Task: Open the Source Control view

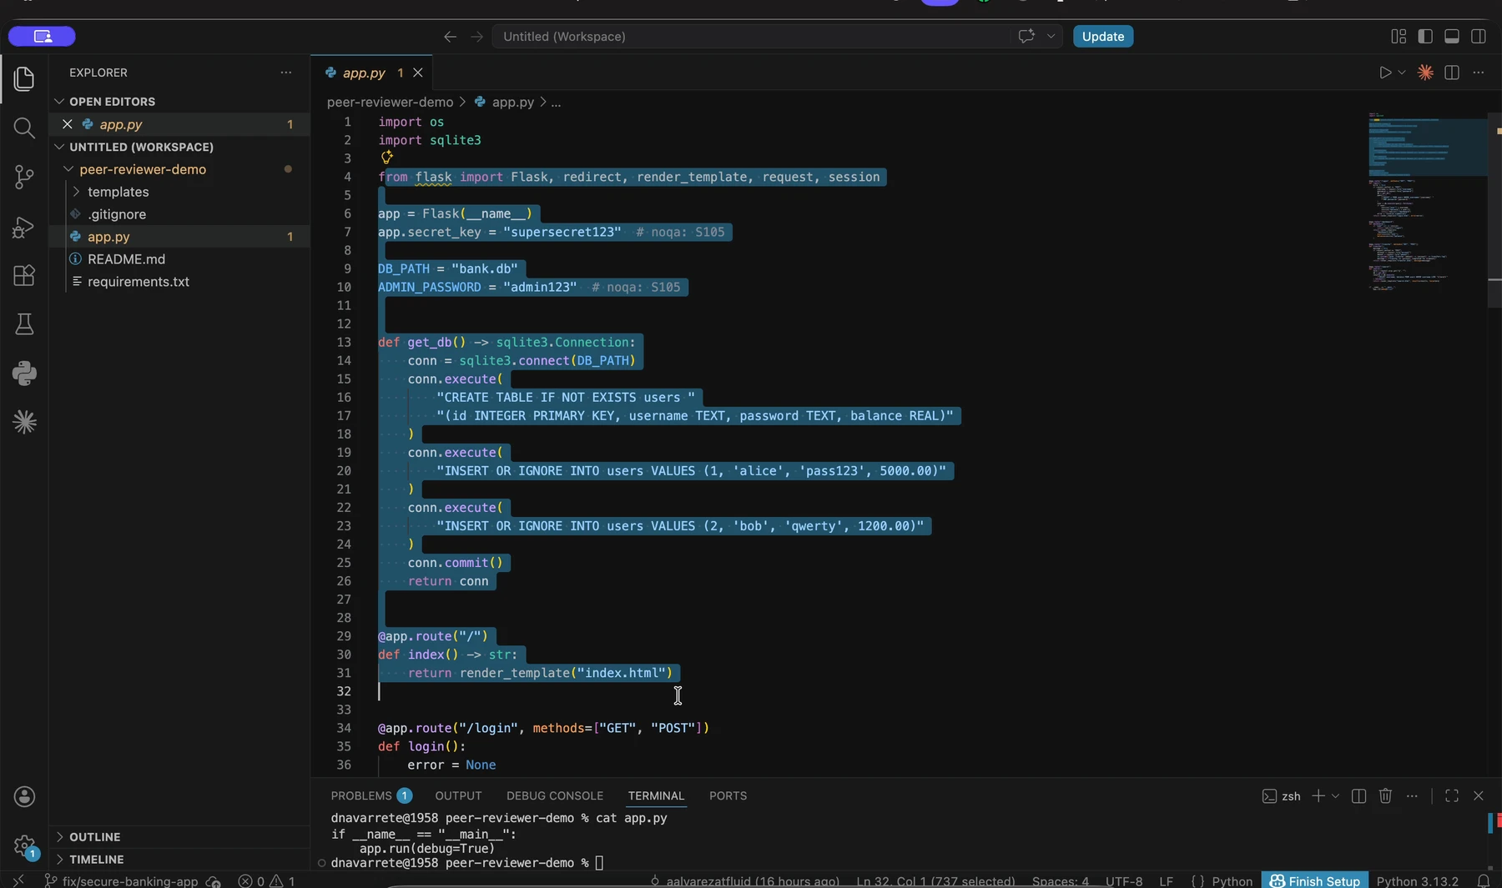Action: 24,177
